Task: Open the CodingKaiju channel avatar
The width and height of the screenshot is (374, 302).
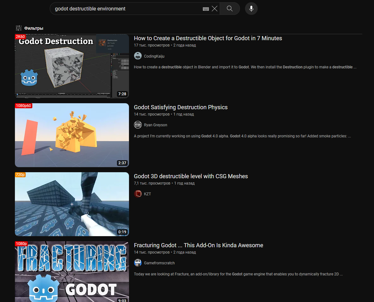Action: 138,56
